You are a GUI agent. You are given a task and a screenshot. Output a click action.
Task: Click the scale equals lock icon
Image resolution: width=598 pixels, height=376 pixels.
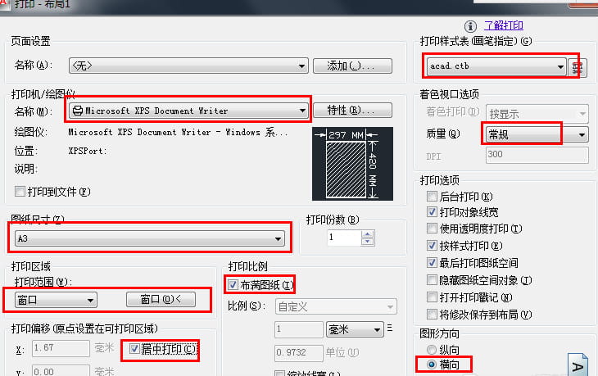[x=390, y=328]
